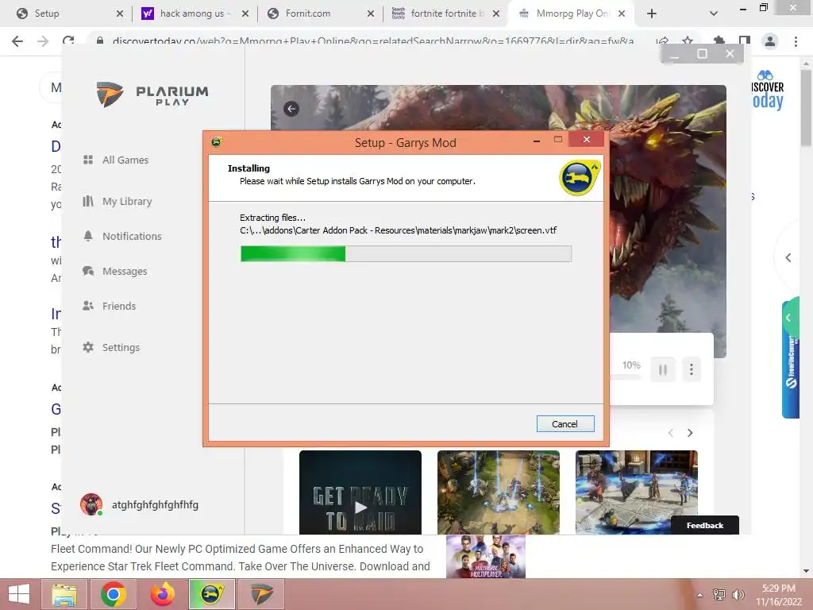Viewport: 813px width, 610px height.
Task: Show hidden system tray icons
Action: tap(700, 595)
